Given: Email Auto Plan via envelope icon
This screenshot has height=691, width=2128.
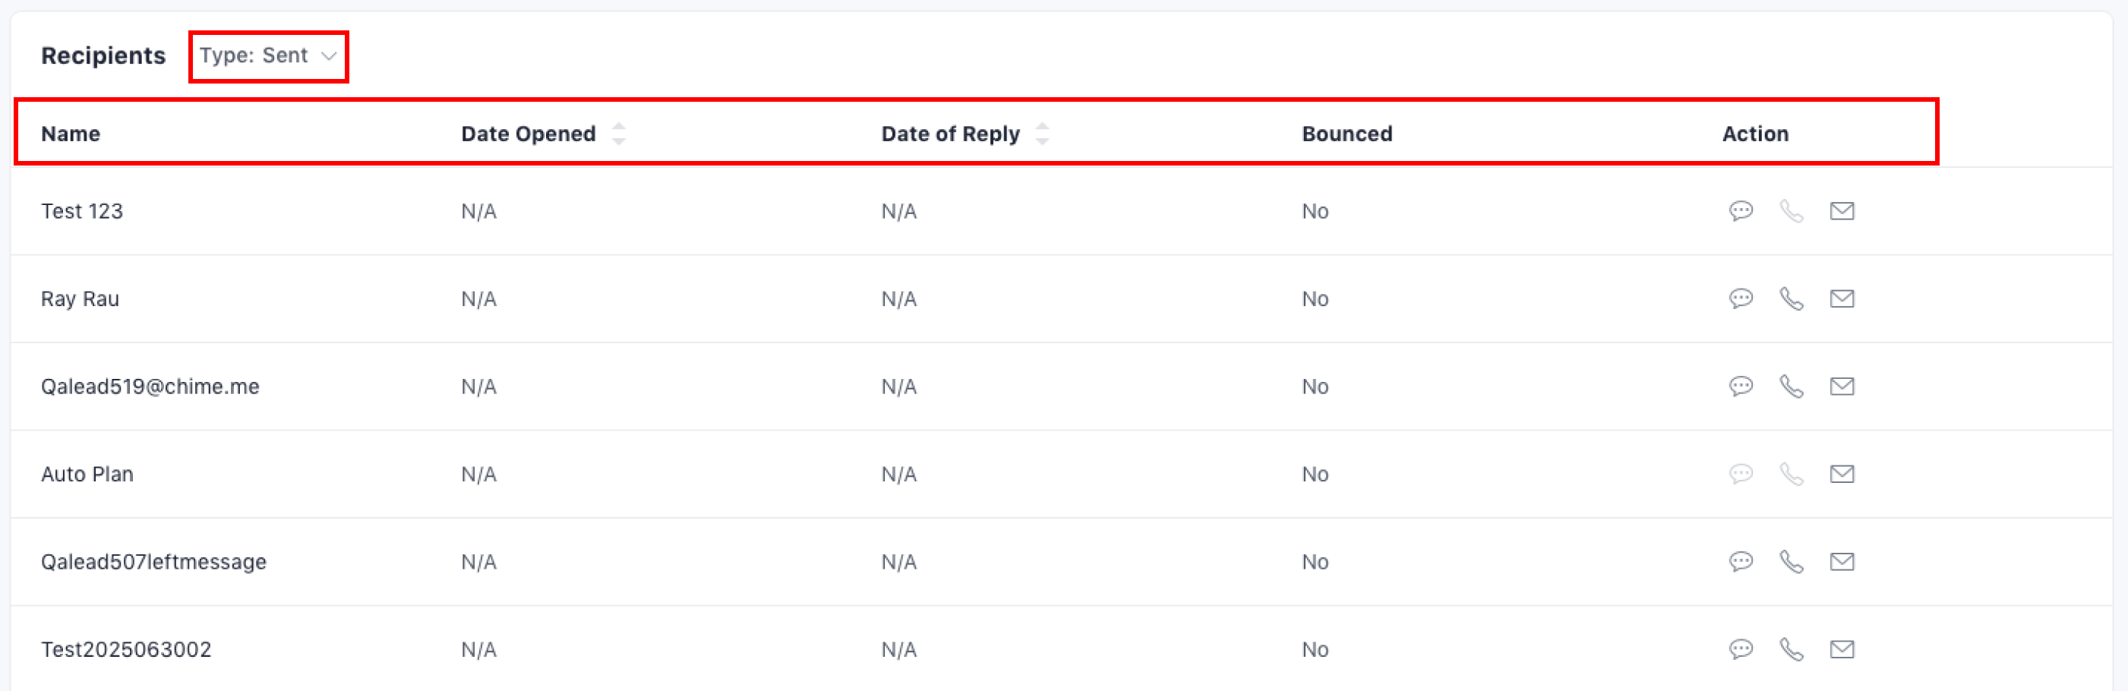Looking at the screenshot, I should (1842, 474).
